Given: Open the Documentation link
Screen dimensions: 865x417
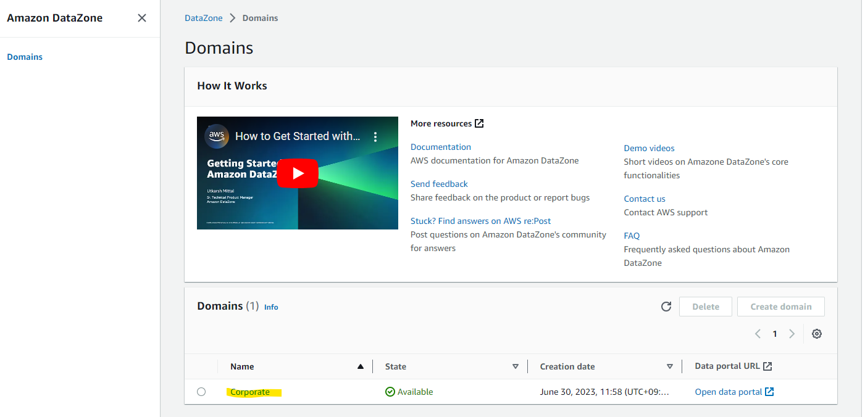Looking at the screenshot, I should (441, 147).
